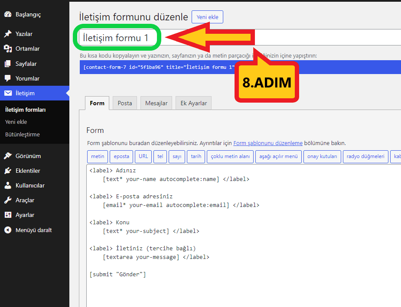Open Eklentiler via the plug icon
Image resolution: width=401 pixels, height=307 pixels.
[x=8, y=171]
